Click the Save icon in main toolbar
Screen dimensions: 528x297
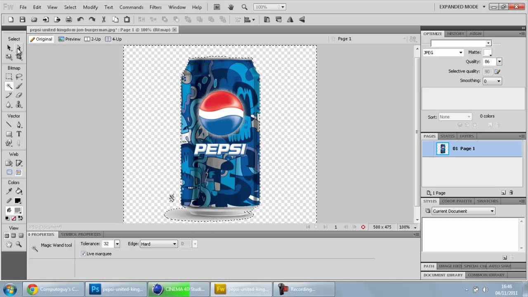pyautogui.click(x=23, y=19)
